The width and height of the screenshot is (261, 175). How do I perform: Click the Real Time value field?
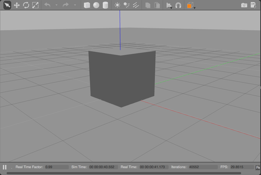click(x=154, y=167)
